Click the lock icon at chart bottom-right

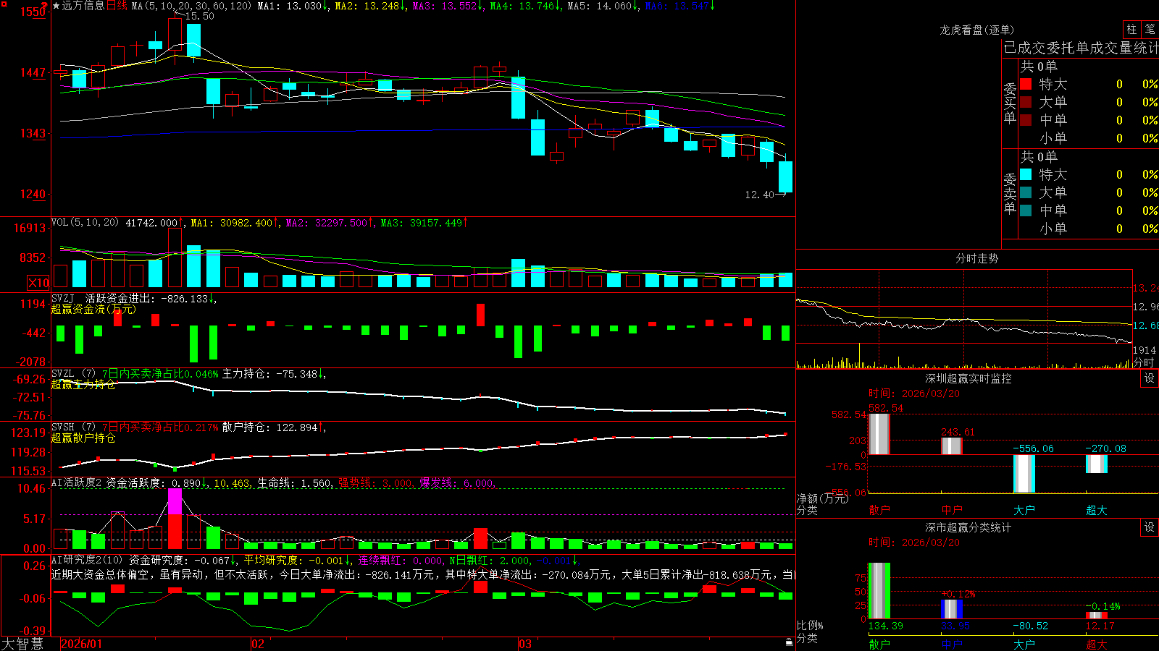(789, 642)
